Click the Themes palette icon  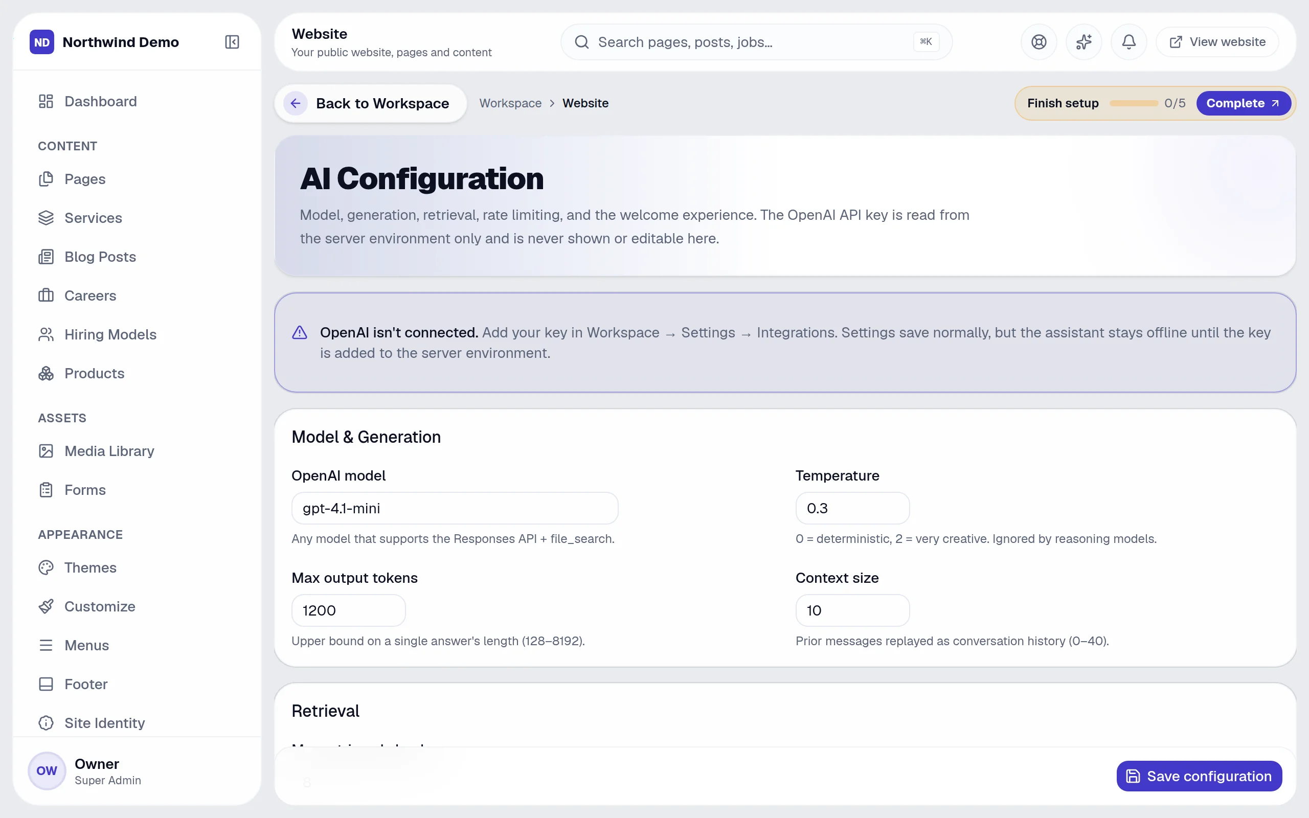tap(46, 567)
